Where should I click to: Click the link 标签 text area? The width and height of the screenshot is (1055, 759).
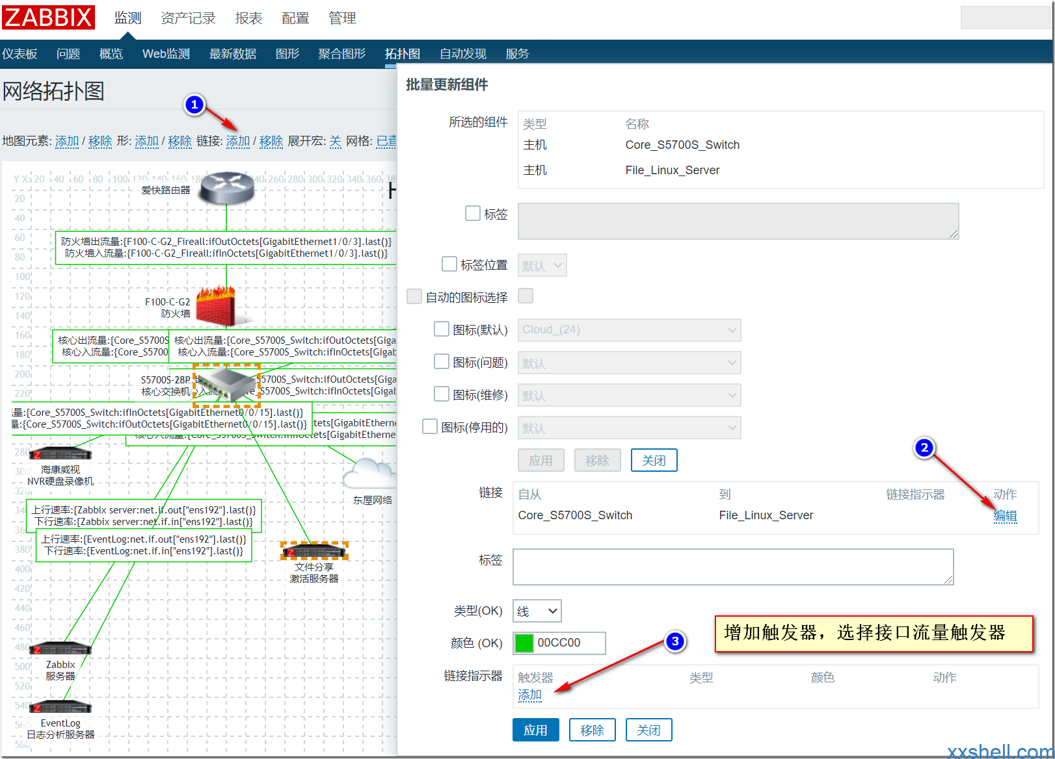734,567
